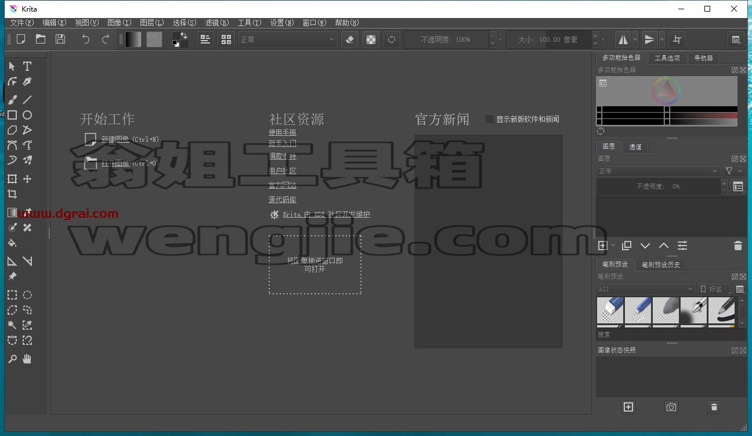Toggle preserve alpha checkerboard button

(371, 39)
